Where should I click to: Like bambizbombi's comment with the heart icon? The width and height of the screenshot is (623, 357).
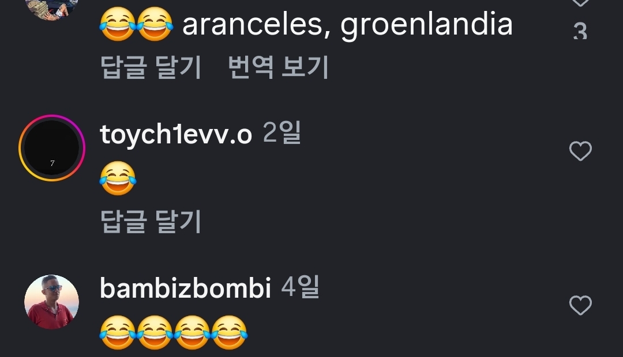click(x=580, y=305)
